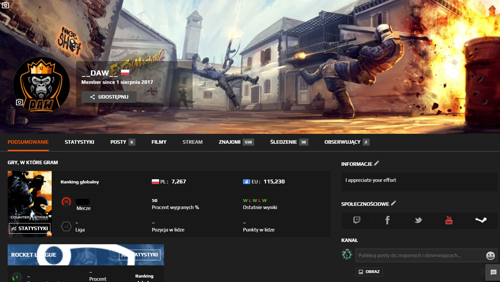The image size is (500, 282).
Task: Click the EU ranking value 115,230
Action: [274, 181]
